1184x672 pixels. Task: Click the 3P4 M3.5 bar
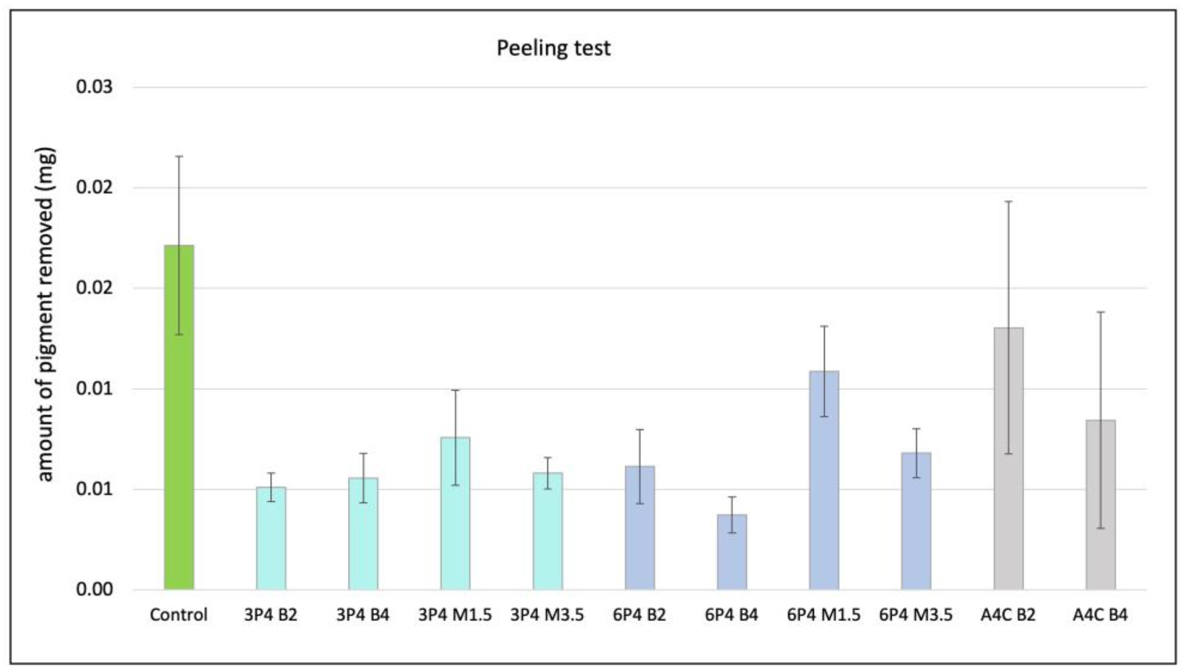(x=547, y=531)
